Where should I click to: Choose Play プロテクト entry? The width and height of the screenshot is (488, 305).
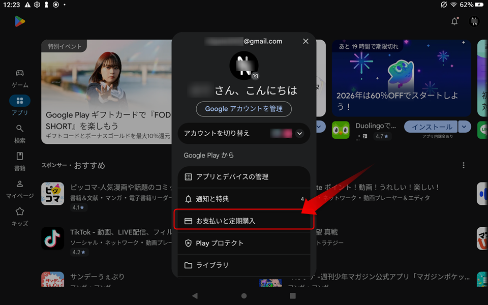pos(244,243)
